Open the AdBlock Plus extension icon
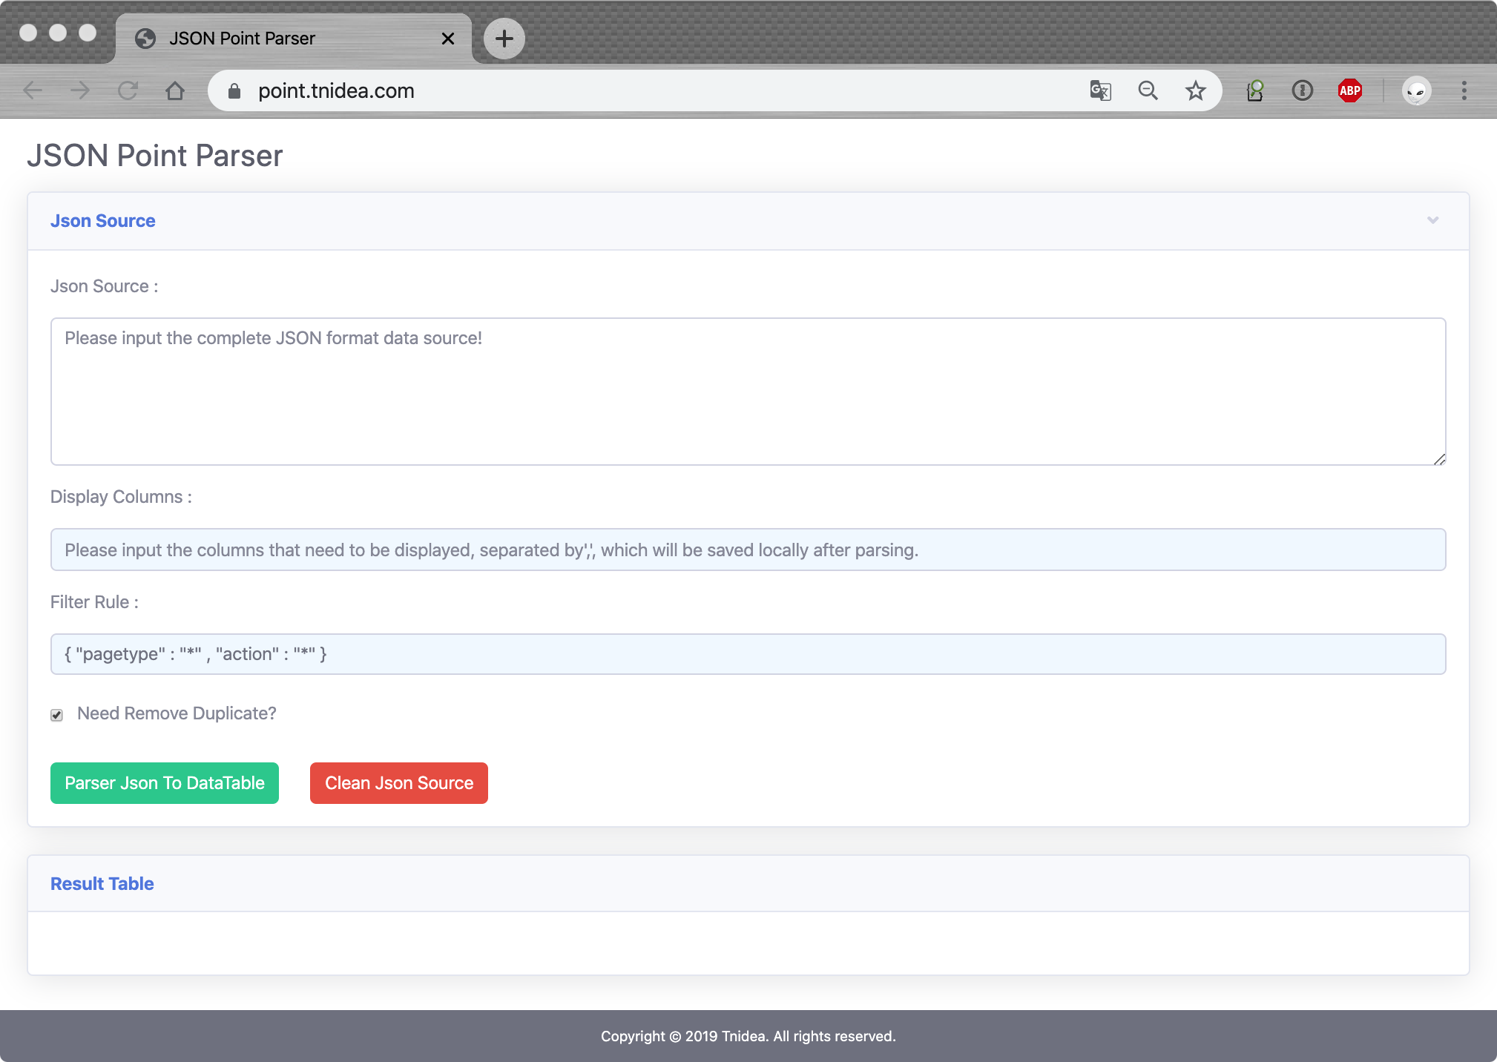Viewport: 1497px width, 1062px height. coord(1349,90)
